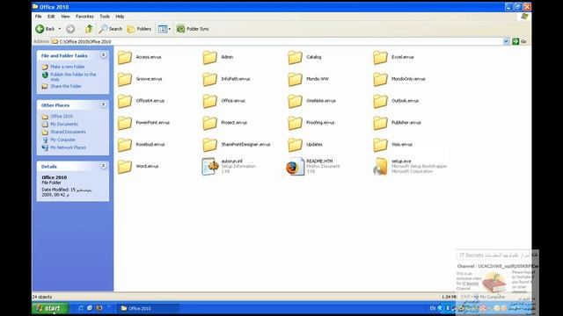The width and height of the screenshot is (563, 316).
Task: Open the Tools menu
Action: [x=105, y=17]
